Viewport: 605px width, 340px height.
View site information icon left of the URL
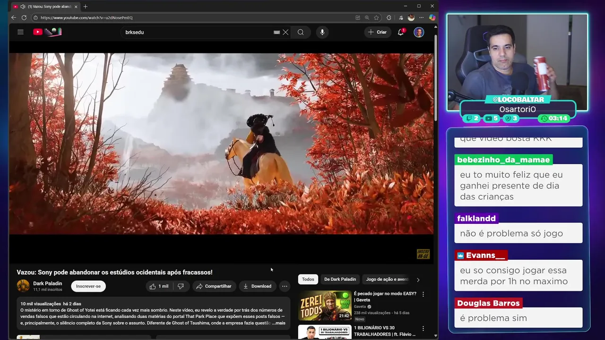35,17
